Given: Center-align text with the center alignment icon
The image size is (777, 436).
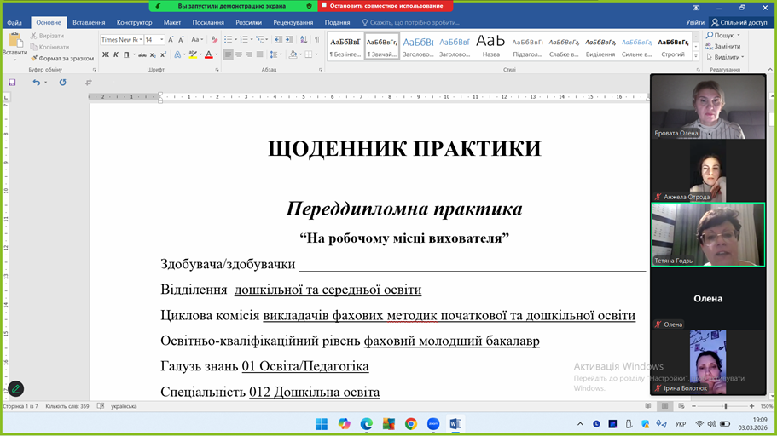Looking at the screenshot, I should click(x=240, y=54).
